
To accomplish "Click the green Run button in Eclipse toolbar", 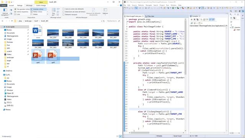I will pos(173,8).
